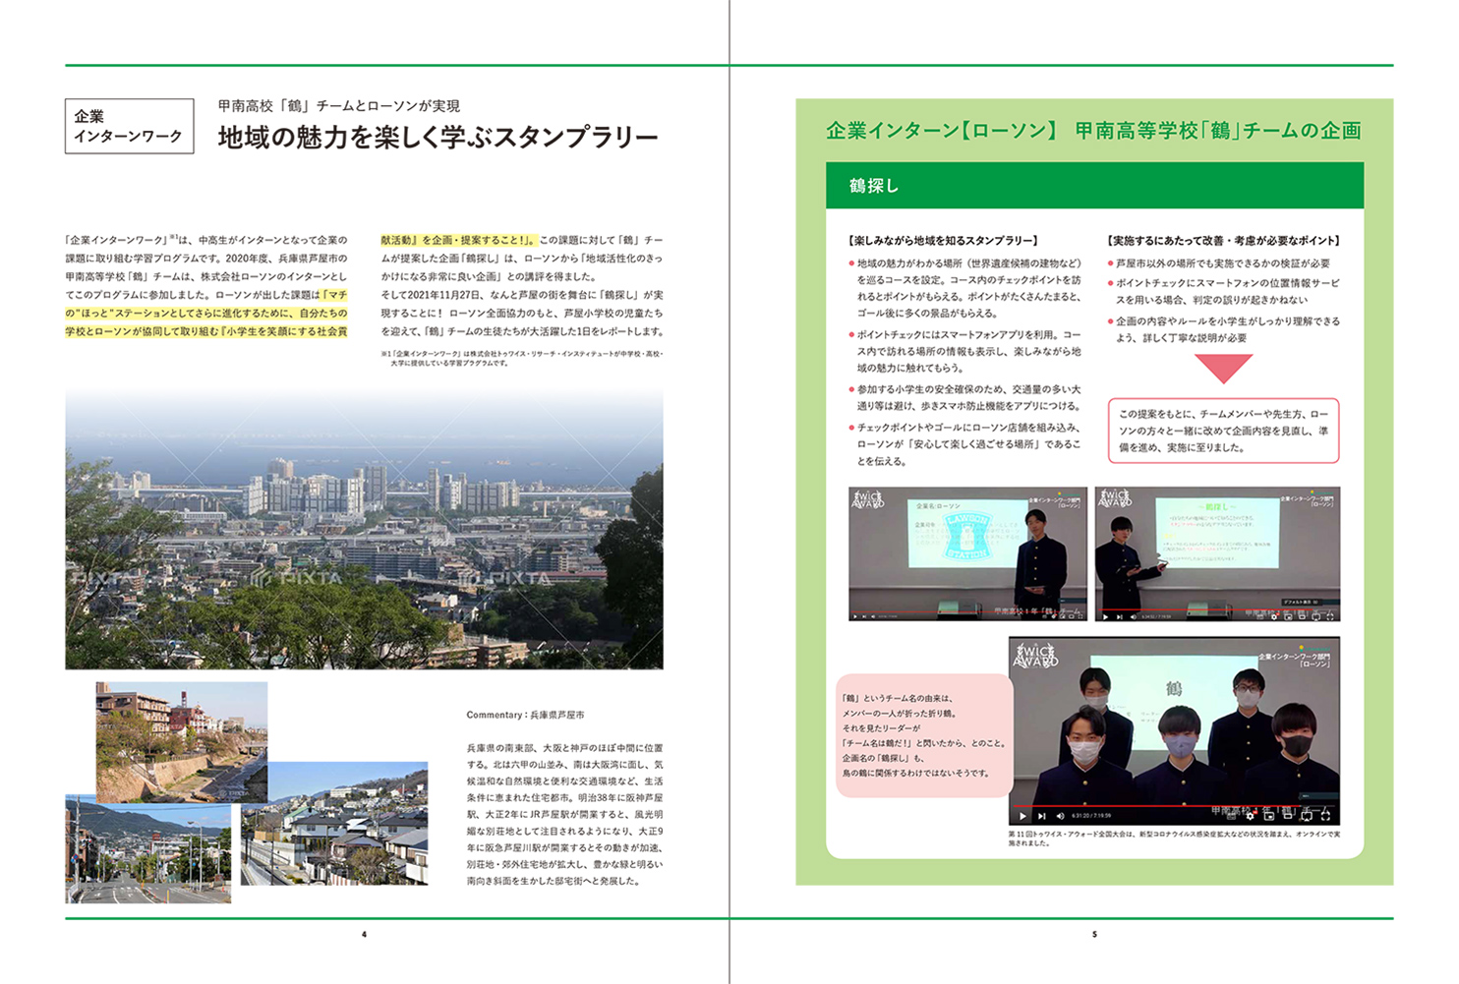The height and width of the screenshot is (984, 1459).
Task: Click the pink downward triangle arrow
Action: [x=1223, y=369]
